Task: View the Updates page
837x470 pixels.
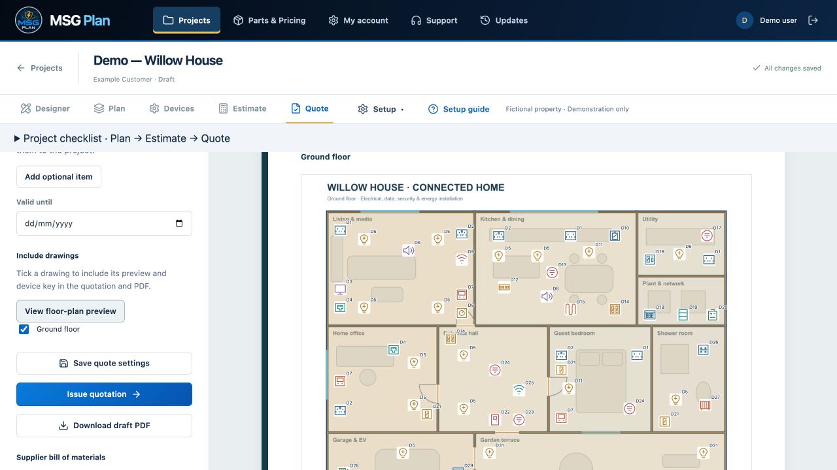Action: [504, 20]
